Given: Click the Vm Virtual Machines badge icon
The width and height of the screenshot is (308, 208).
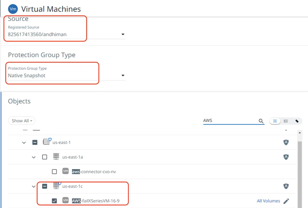Looking at the screenshot, I should [x=13, y=9].
